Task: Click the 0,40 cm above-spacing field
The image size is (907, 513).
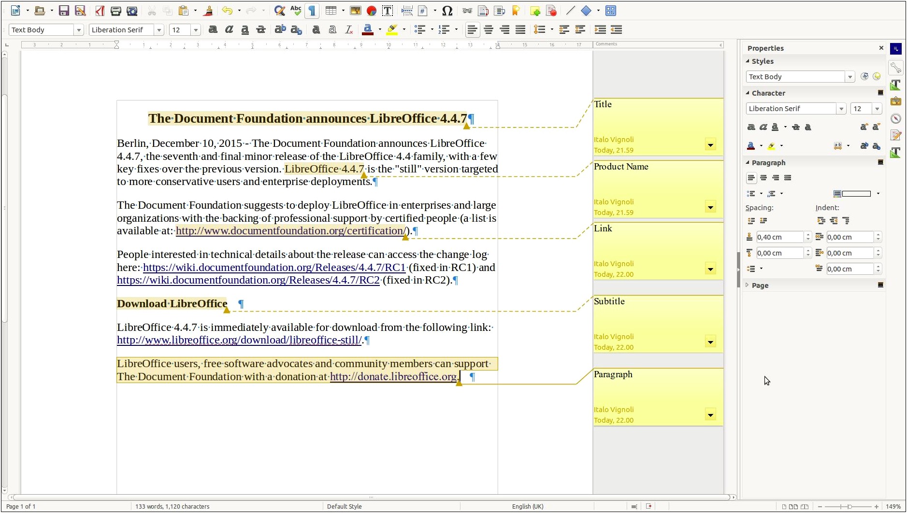Action: pyautogui.click(x=779, y=237)
